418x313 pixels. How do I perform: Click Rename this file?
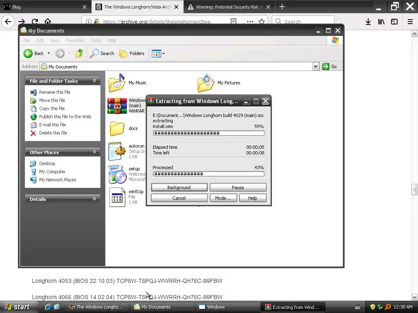coord(55,92)
